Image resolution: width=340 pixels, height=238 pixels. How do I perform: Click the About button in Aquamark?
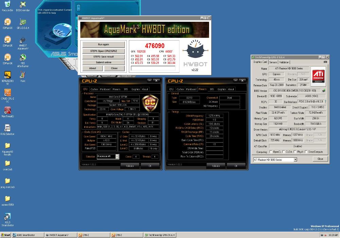coord(92,68)
